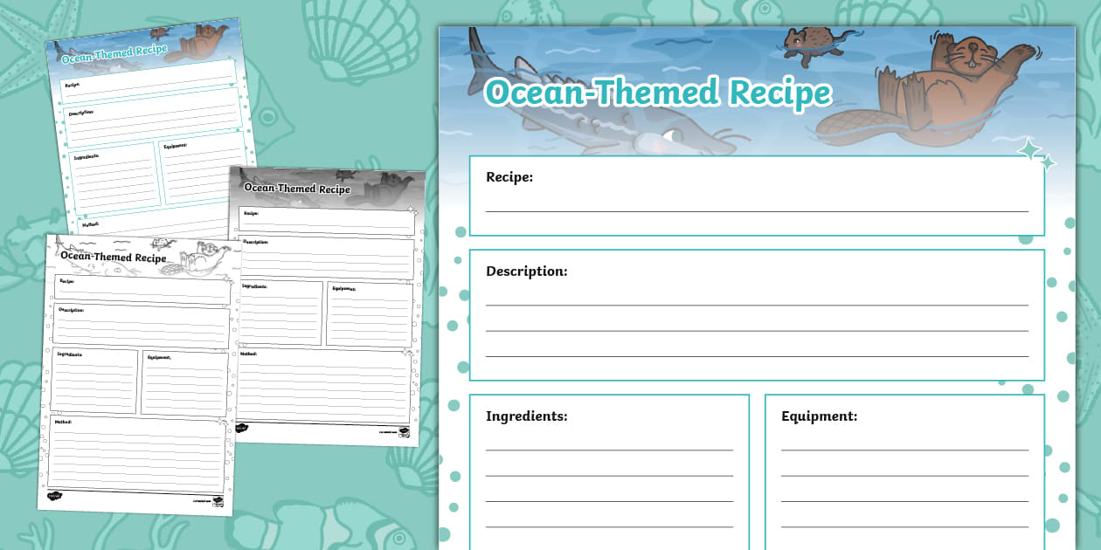This screenshot has height=550, width=1101.
Task: Click the first line under Recipe heading
Action: coord(756,211)
